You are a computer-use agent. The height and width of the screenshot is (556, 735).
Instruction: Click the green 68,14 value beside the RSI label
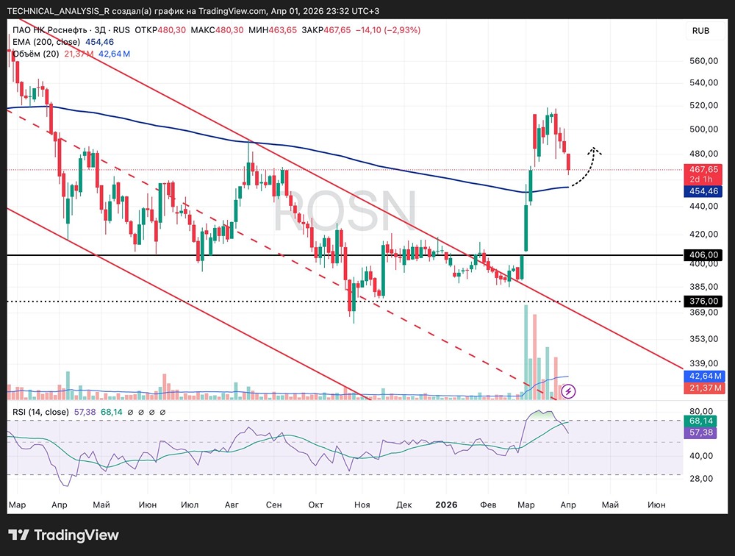click(112, 412)
